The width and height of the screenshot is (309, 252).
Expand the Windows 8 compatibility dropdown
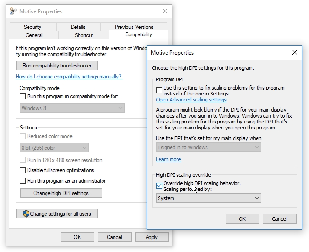72,108
